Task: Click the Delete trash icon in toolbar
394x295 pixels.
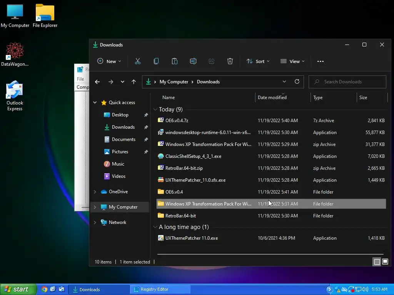Action: click(x=230, y=61)
